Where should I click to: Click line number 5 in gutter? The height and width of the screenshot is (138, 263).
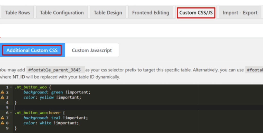click(x=7, y=108)
